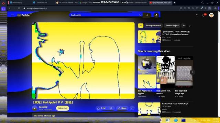This screenshot has height=123, width=220.
Task: Select the 'All' filter chip
Action: 141,26
